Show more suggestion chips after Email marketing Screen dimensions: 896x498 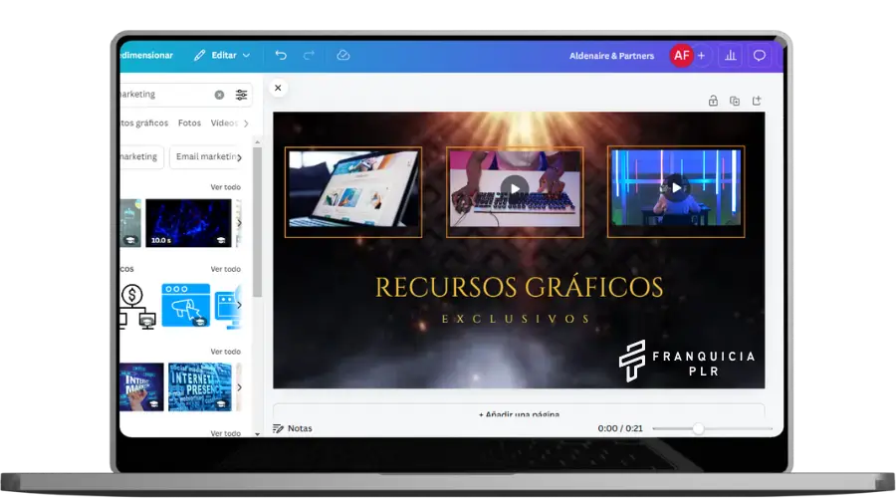pos(239,157)
